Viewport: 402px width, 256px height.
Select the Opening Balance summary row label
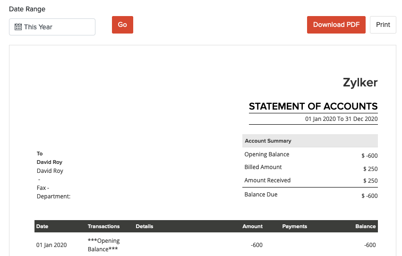266,154
